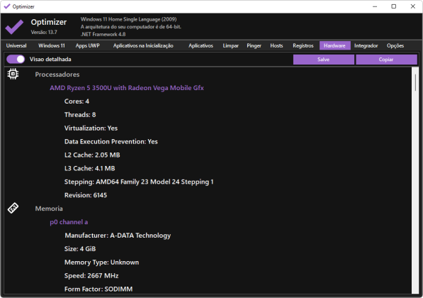Expand the AMD Ryzen 5 3500U node
Viewport: 423px width, 298px height.
[127, 88]
